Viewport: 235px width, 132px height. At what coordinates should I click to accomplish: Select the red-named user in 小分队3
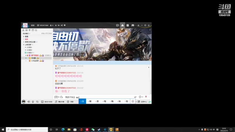[35, 55]
